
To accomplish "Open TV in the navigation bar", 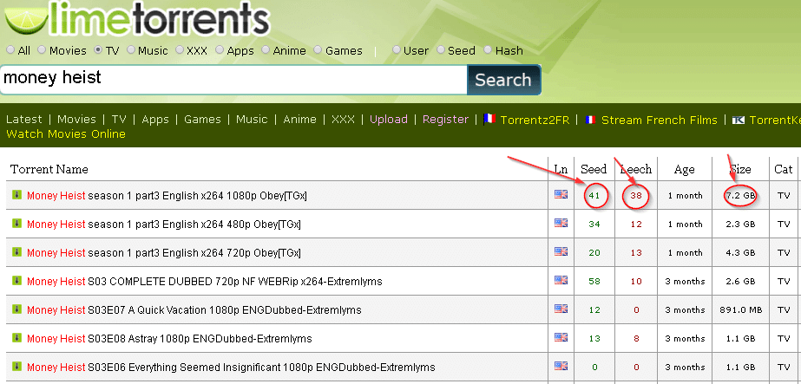I will [x=119, y=120].
